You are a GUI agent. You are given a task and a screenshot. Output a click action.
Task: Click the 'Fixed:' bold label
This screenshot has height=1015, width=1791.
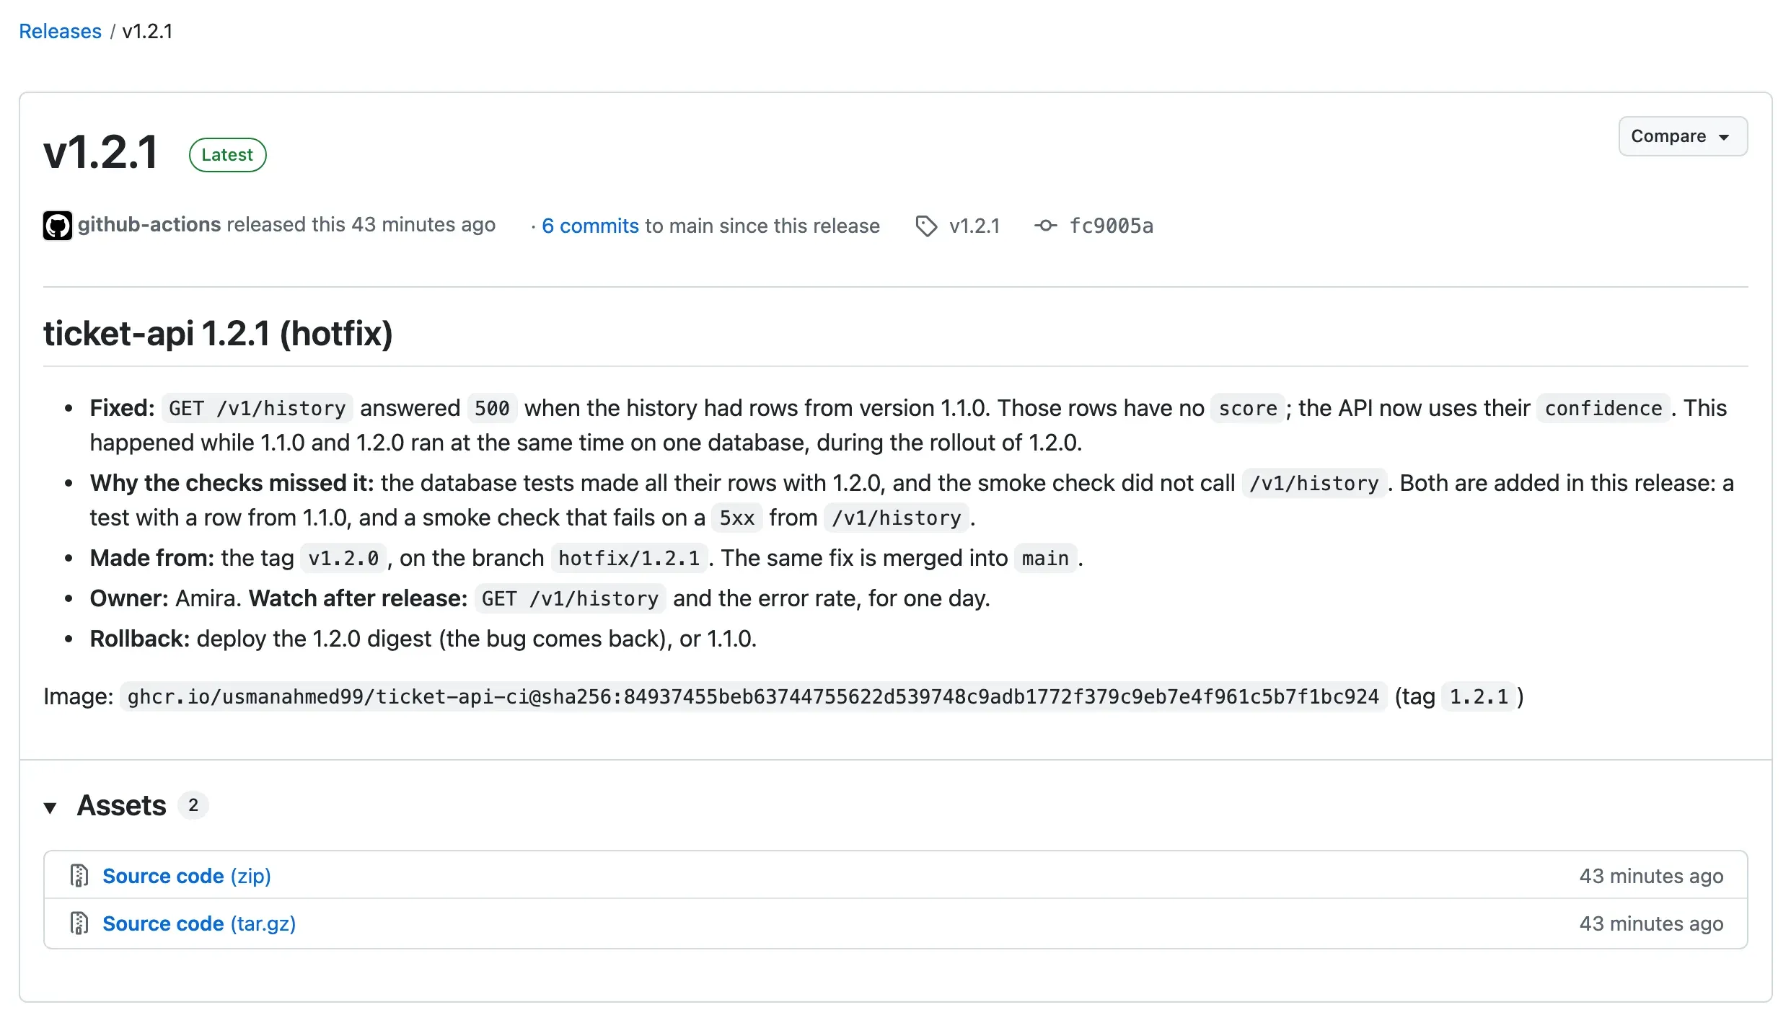123,408
